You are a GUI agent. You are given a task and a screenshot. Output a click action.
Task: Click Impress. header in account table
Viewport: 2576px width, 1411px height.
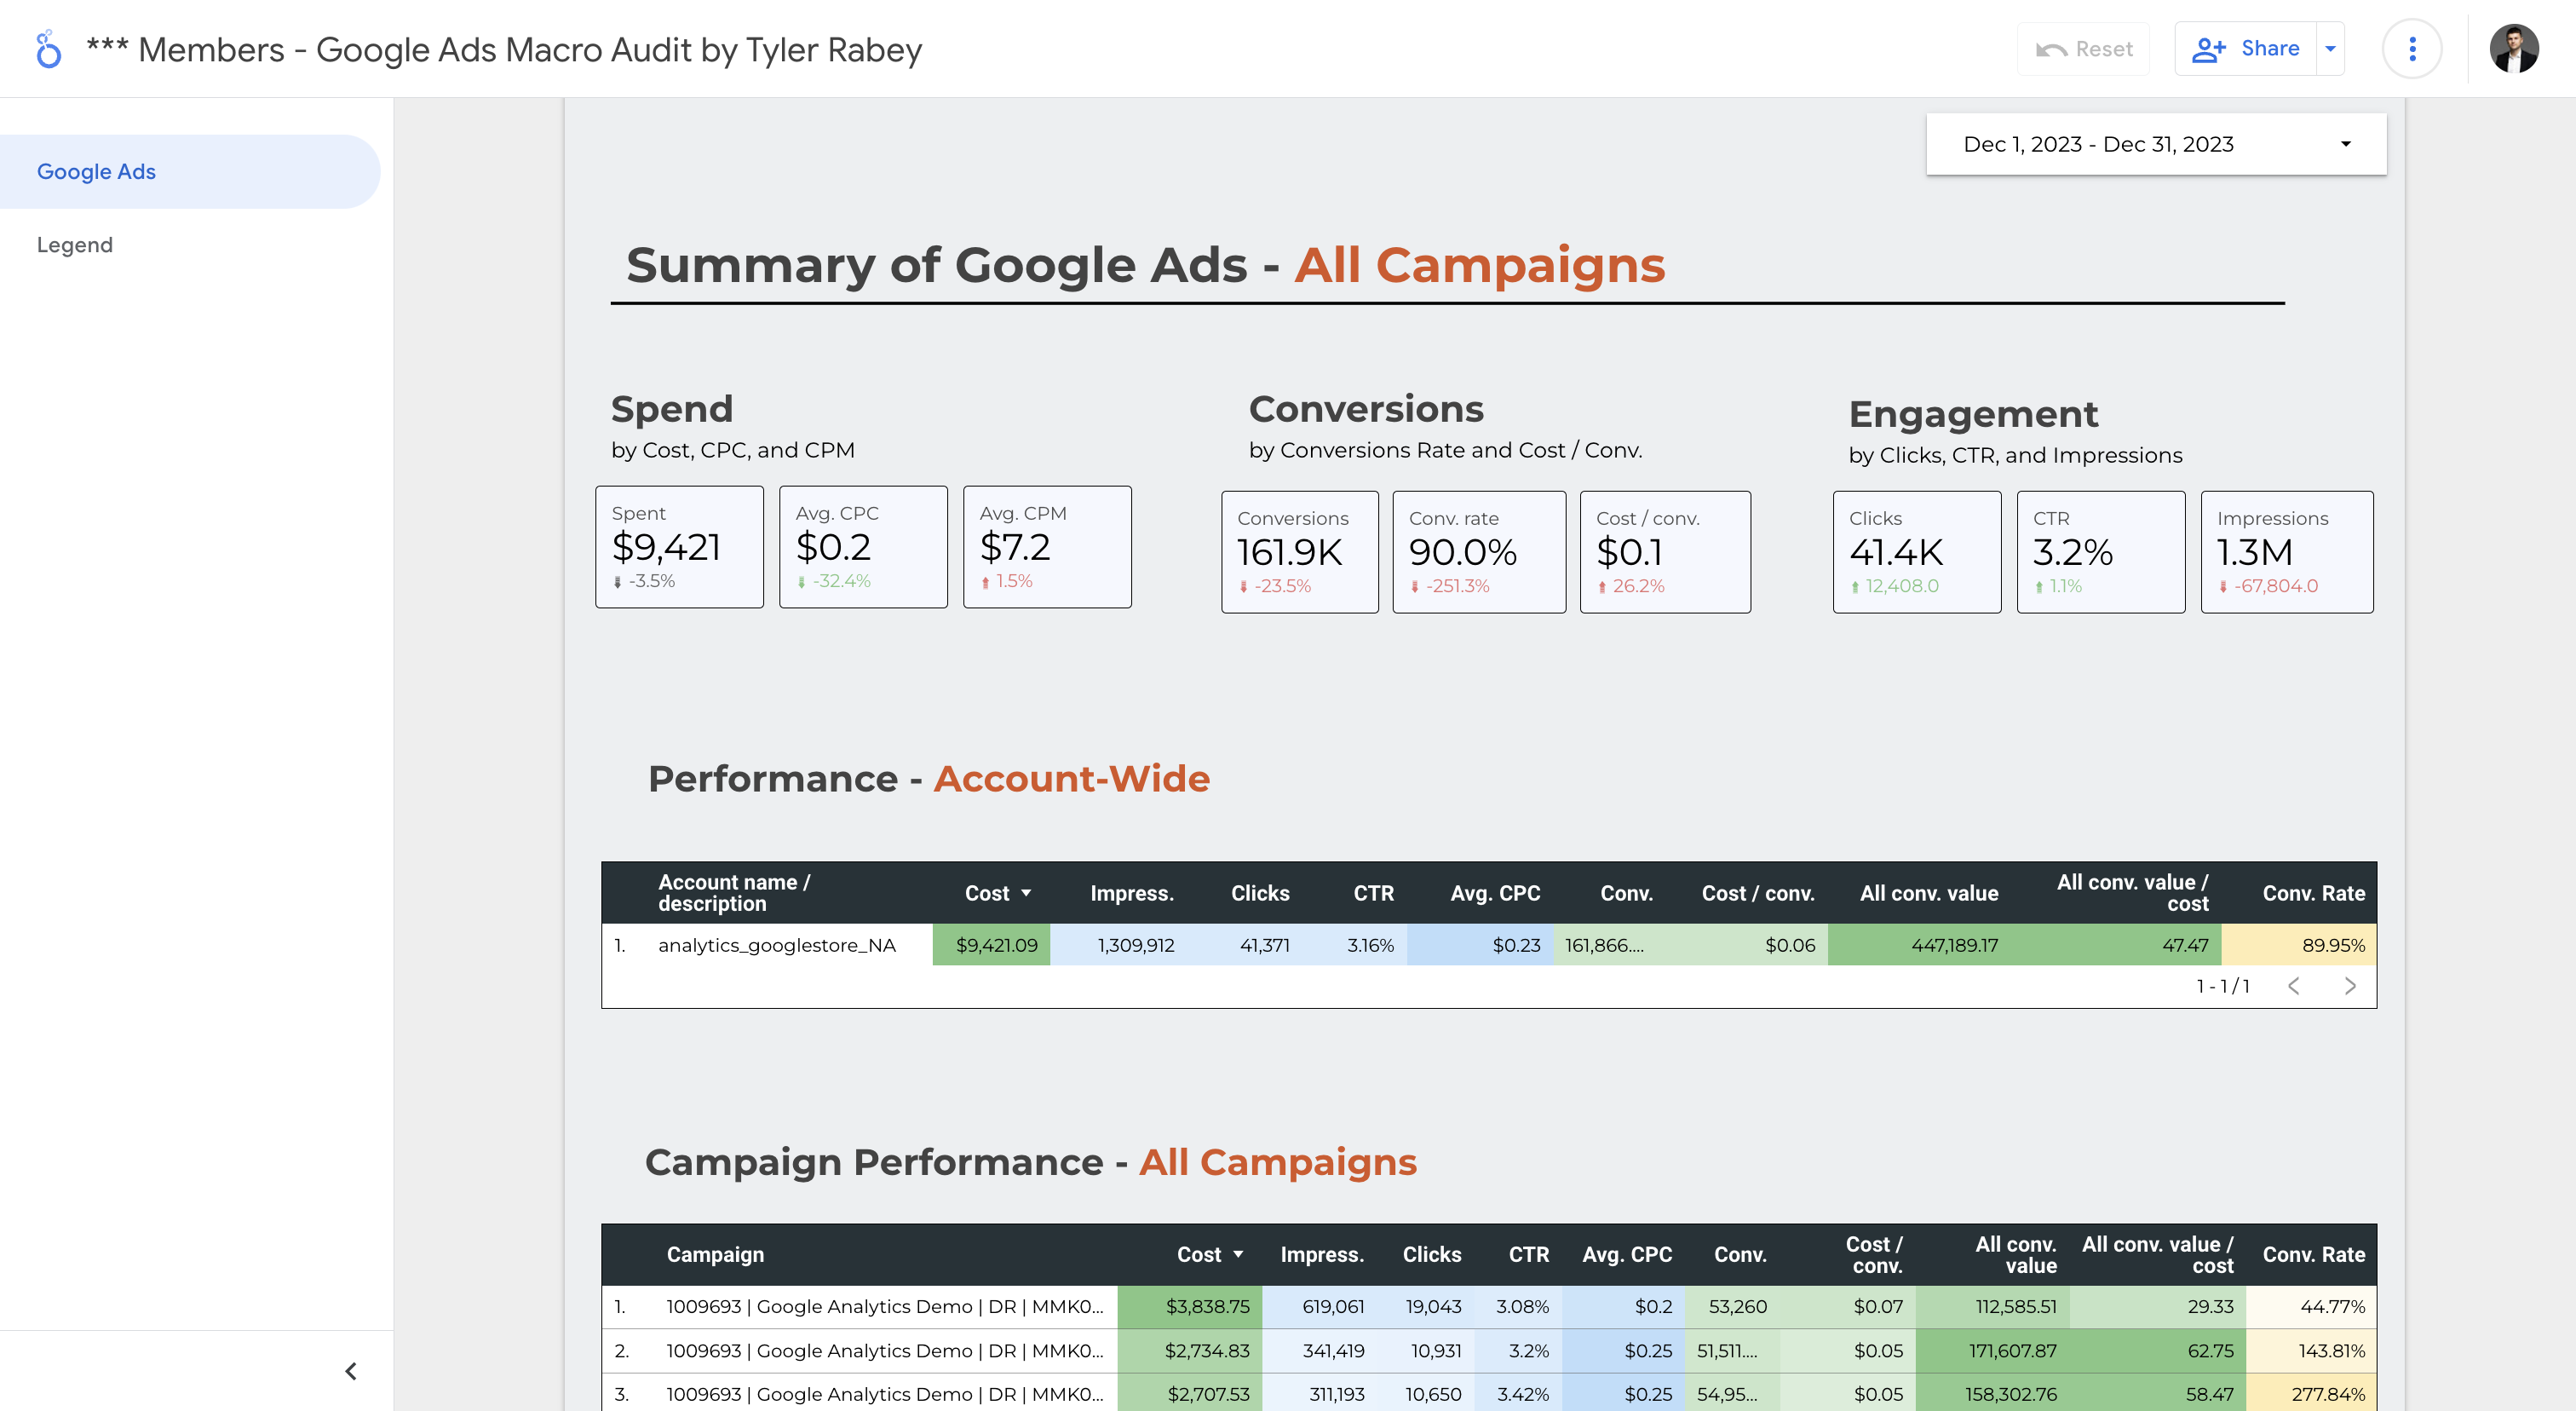(1132, 893)
